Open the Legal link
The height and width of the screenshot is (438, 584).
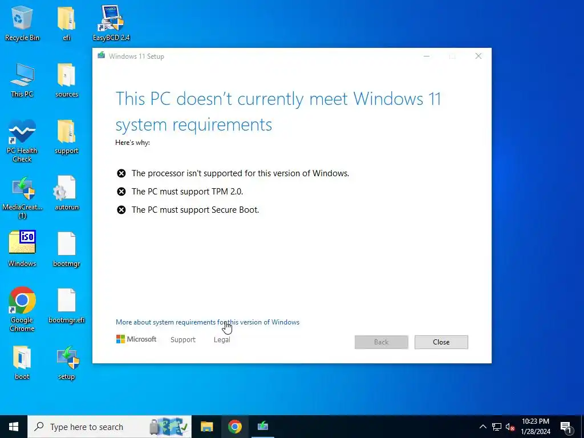click(222, 340)
